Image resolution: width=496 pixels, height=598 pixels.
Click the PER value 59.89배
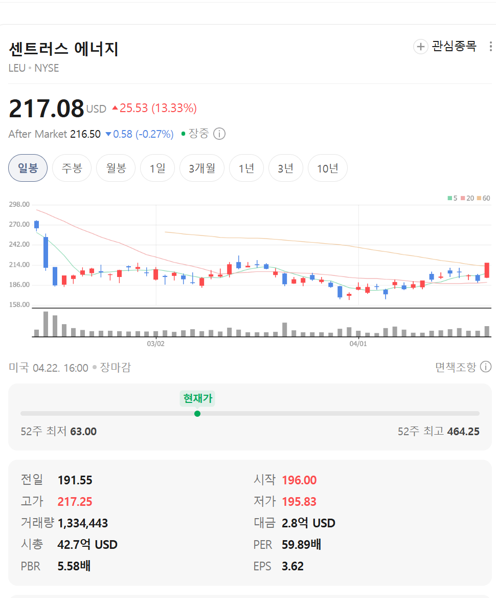[301, 545]
